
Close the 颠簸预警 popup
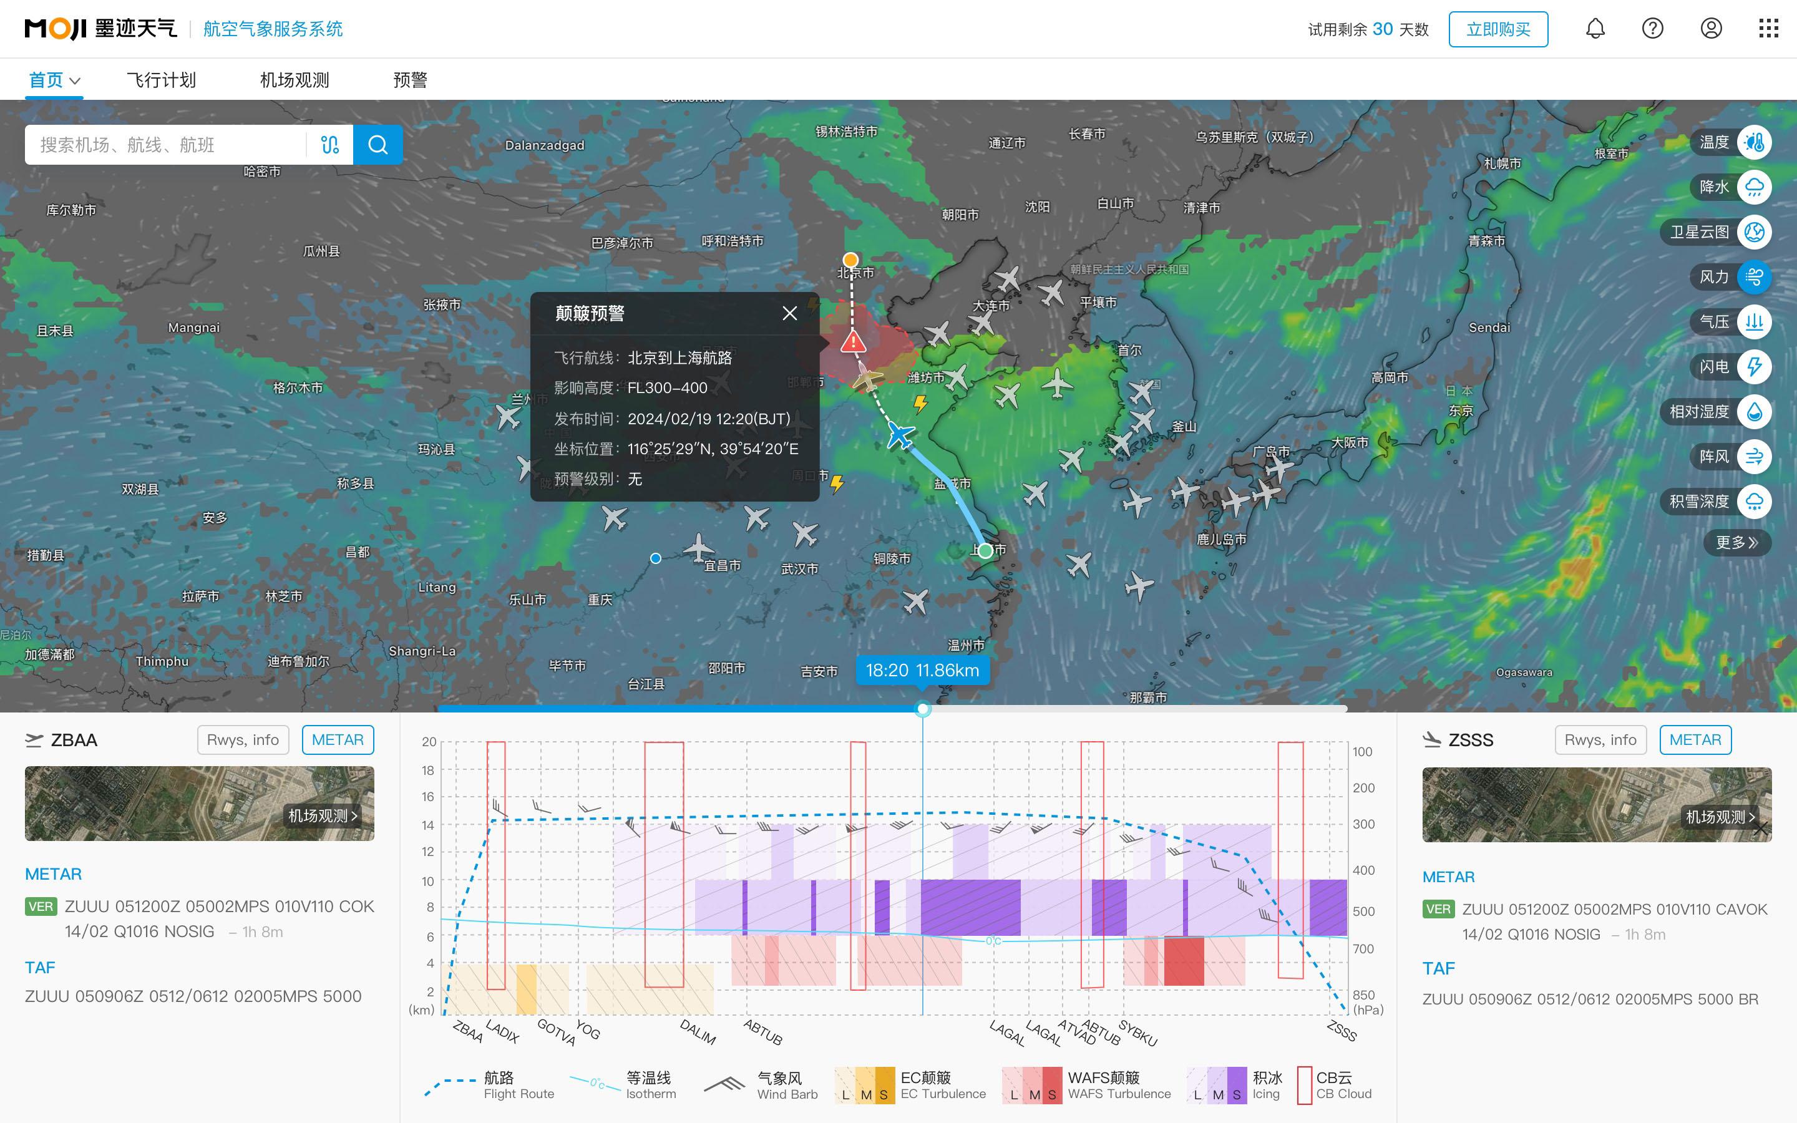point(789,313)
